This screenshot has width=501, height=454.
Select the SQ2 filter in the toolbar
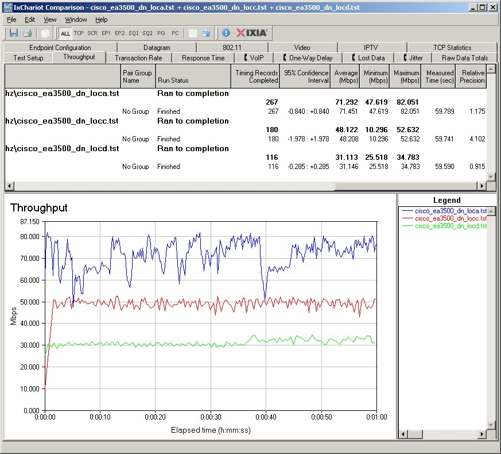147,33
